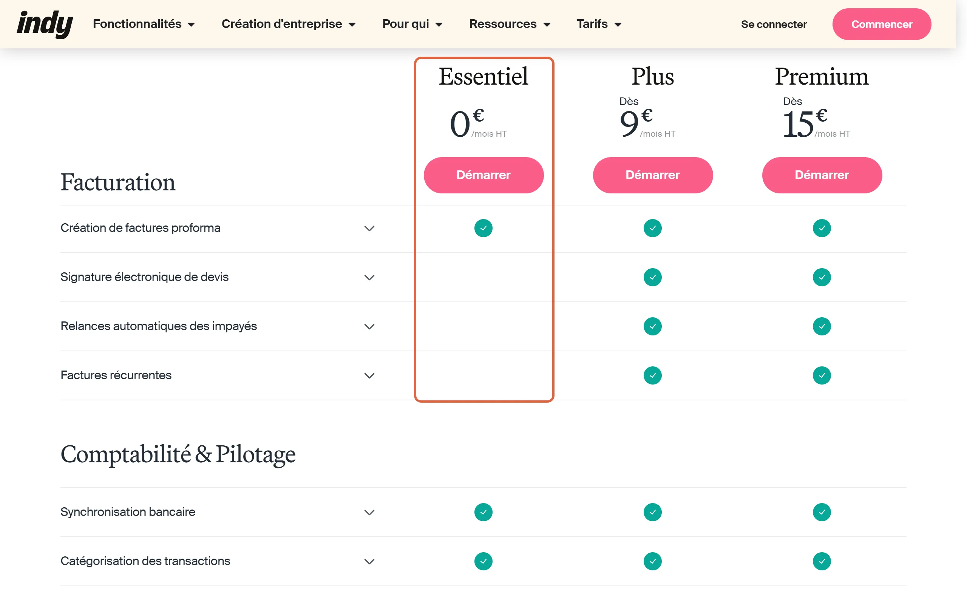Click Essentiel checkmark for Synchronisation bancaire
Image resolution: width=967 pixels, height=590 pixels.
[x=483, y=512]
